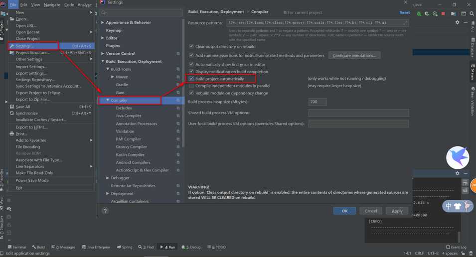Viewport: 476px width, 257px height.
Task: Toggle Rebuild module on dependency change
Action: coord(191,93)
